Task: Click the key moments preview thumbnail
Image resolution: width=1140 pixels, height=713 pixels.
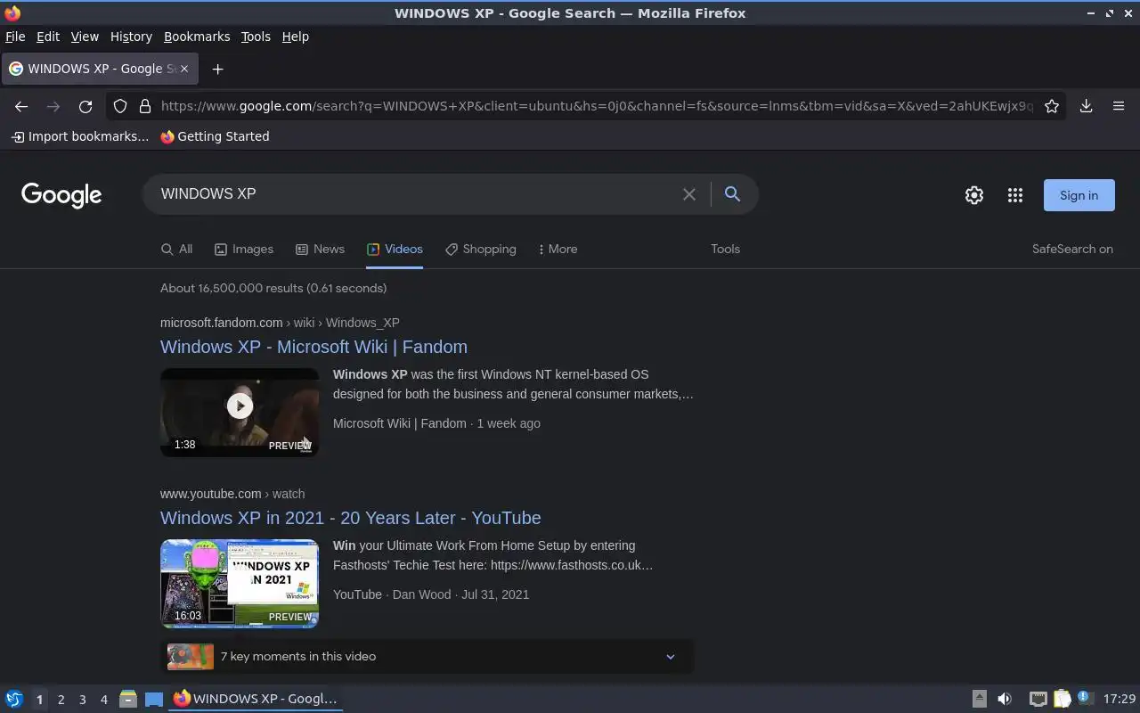Action: pyautogui.click(x=191, y=657)
